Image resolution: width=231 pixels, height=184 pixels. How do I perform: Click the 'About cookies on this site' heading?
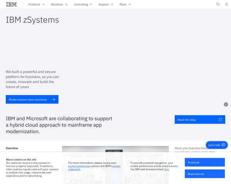tap(21, 159)
